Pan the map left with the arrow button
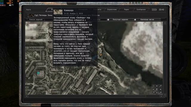 (x=153, y=89)
